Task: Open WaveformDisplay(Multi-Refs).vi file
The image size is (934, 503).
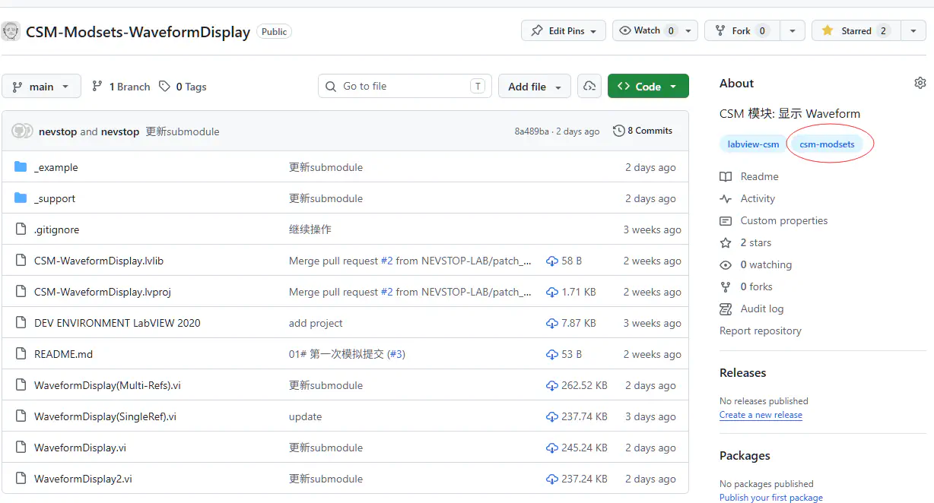Action: point(107,385)
